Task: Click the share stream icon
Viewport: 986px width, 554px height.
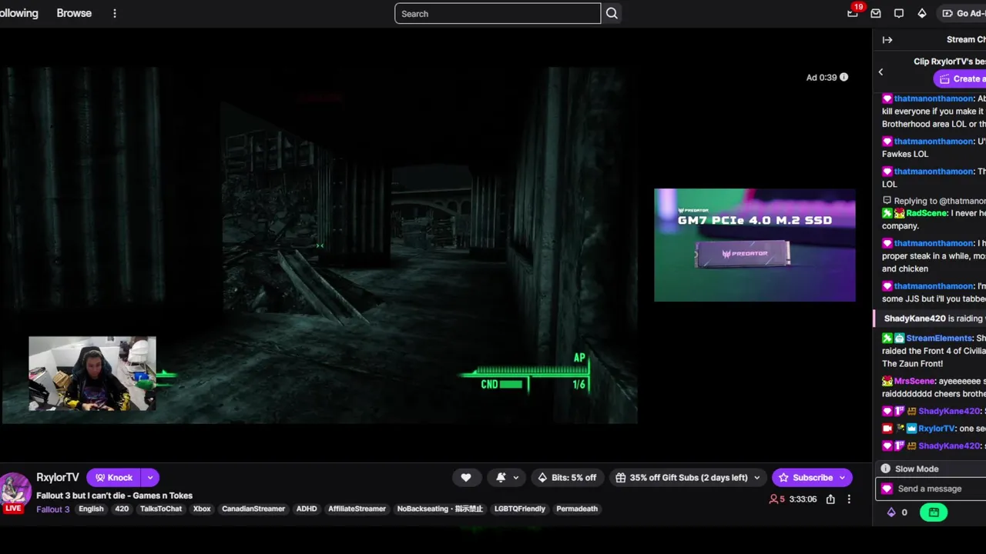Action: 830,499
